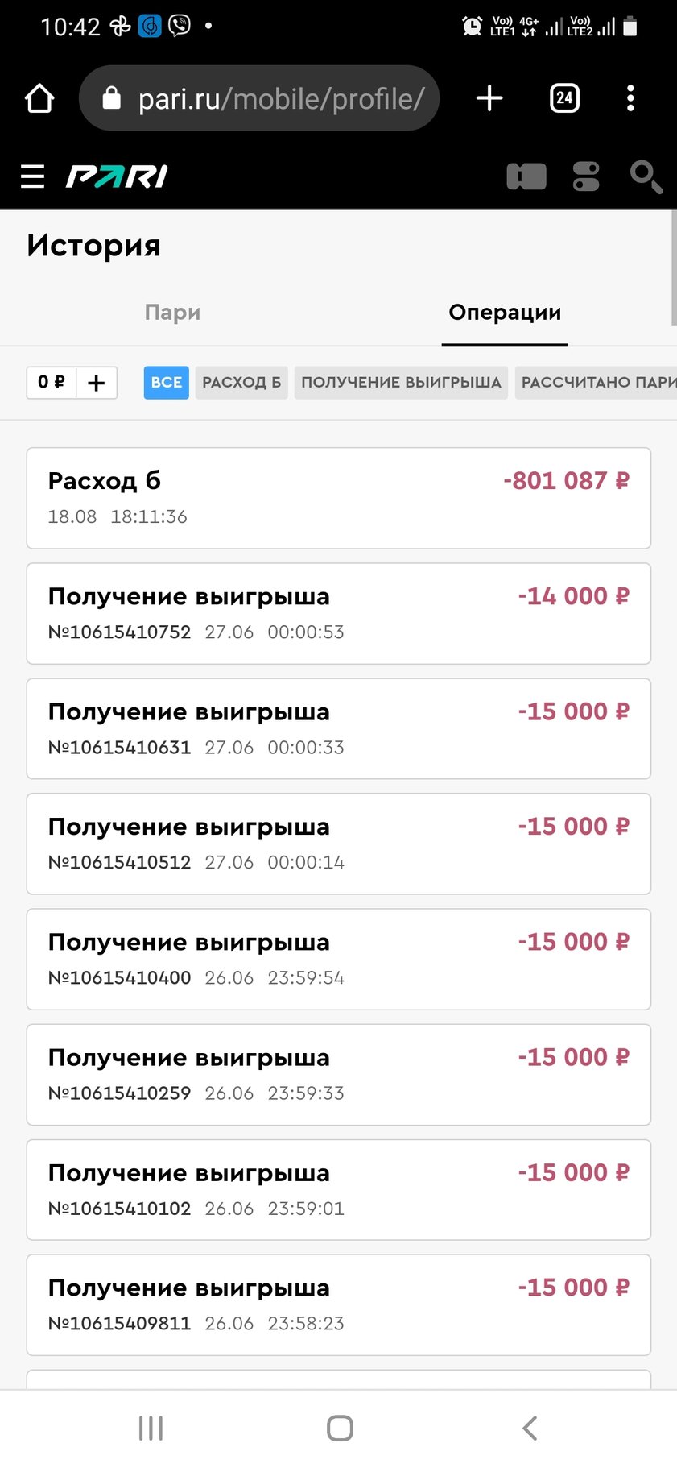Click the pari.ru address bar

pos(259,98)
